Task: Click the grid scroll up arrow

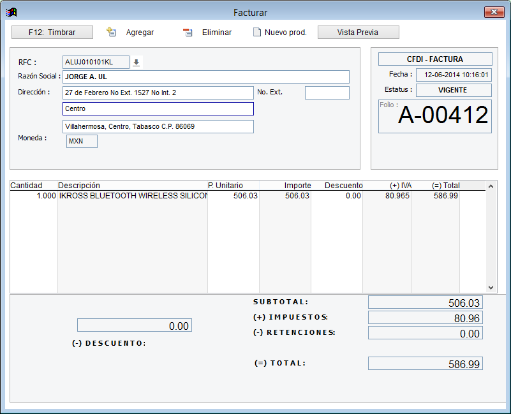Action: [491, 186]
